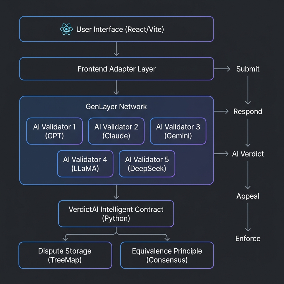Select the AI Validator 2 (Claude) node
The width and height of the screenshot is (284, 284).
coord(116,131)
